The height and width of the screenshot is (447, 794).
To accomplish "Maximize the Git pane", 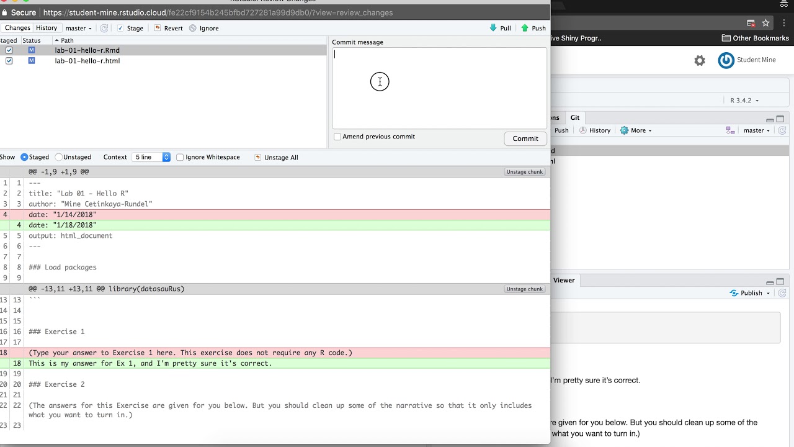I will point(780,119).
